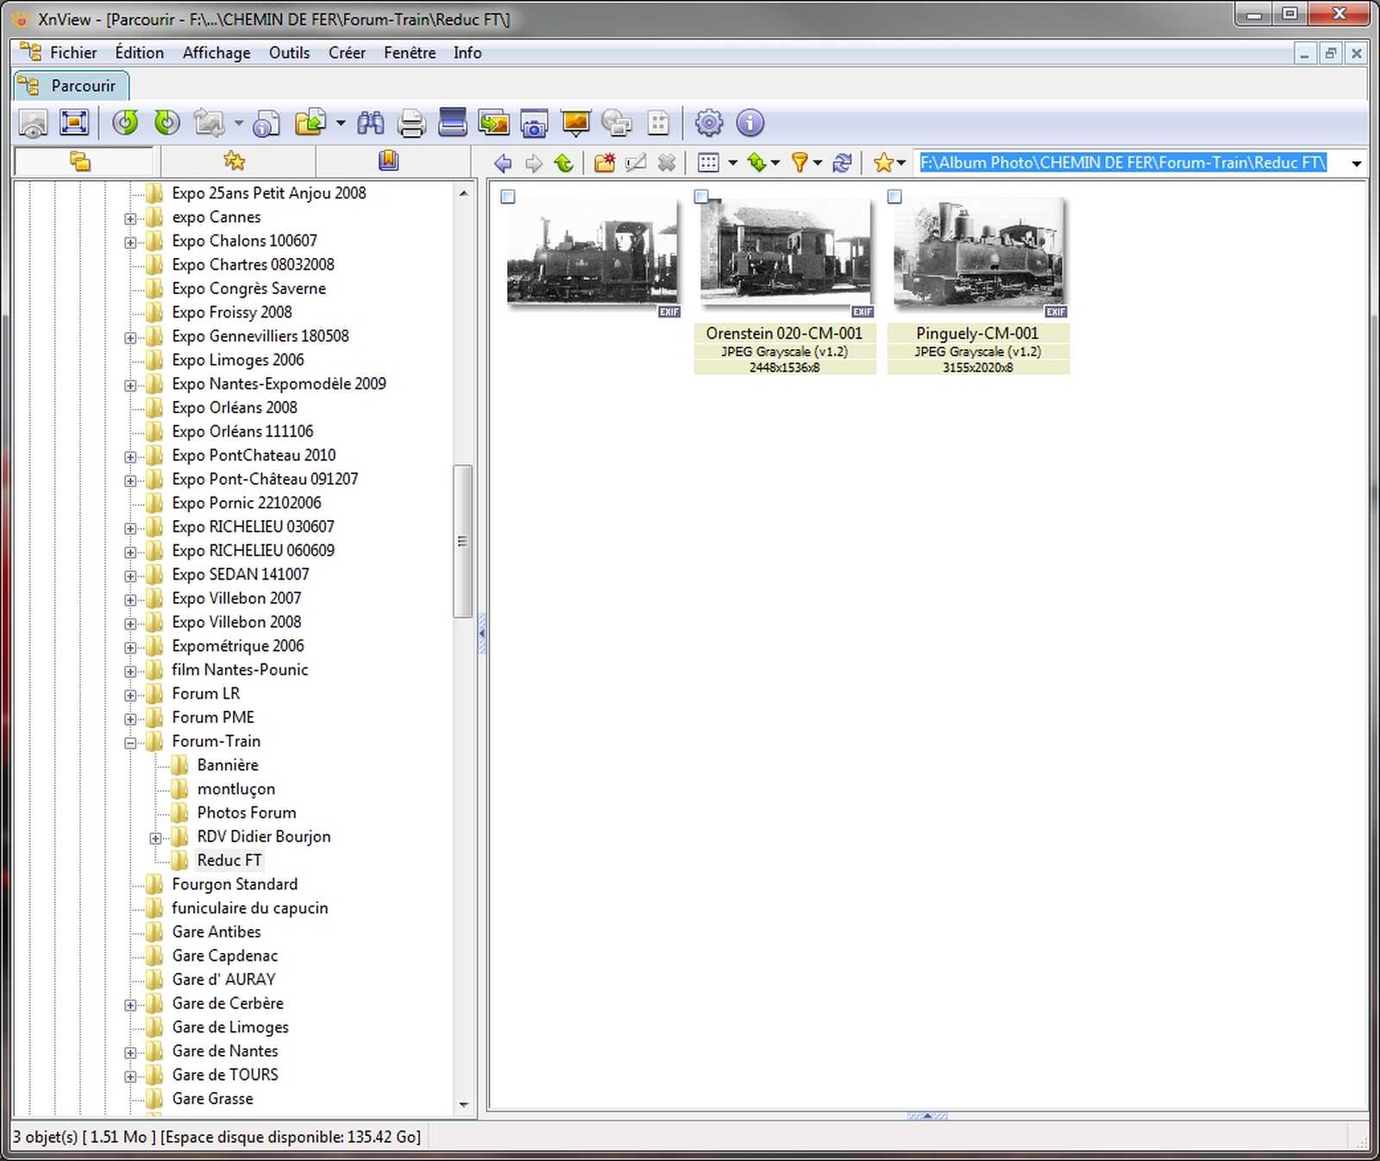The image size is (1380, 1161).
Task: Click the filter funnel icon
Action: click(x=800, y=162)
